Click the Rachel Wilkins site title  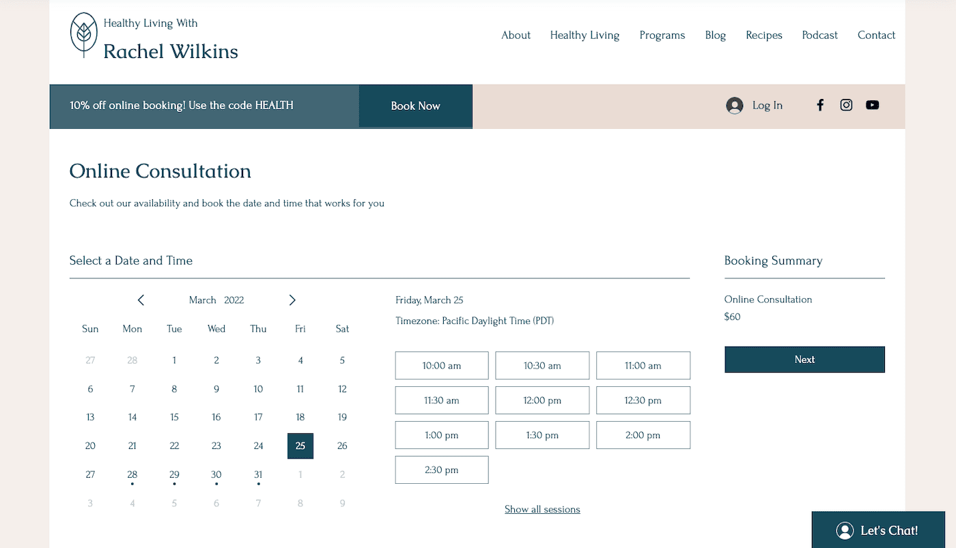tap(171, 52)
